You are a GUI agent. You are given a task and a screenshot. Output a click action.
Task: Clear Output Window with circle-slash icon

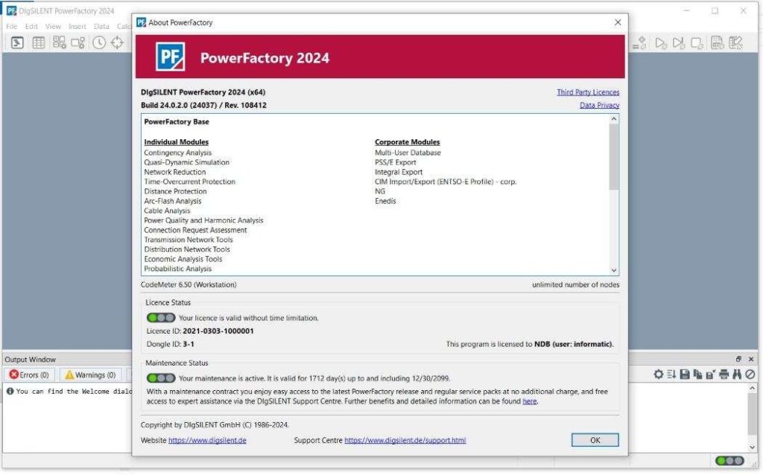coord(750,374)
